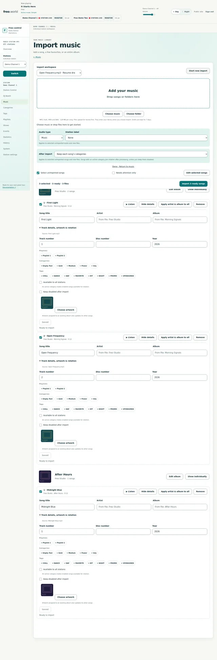
Task: Play First Light with Listen button
Action: click(131, 204)
